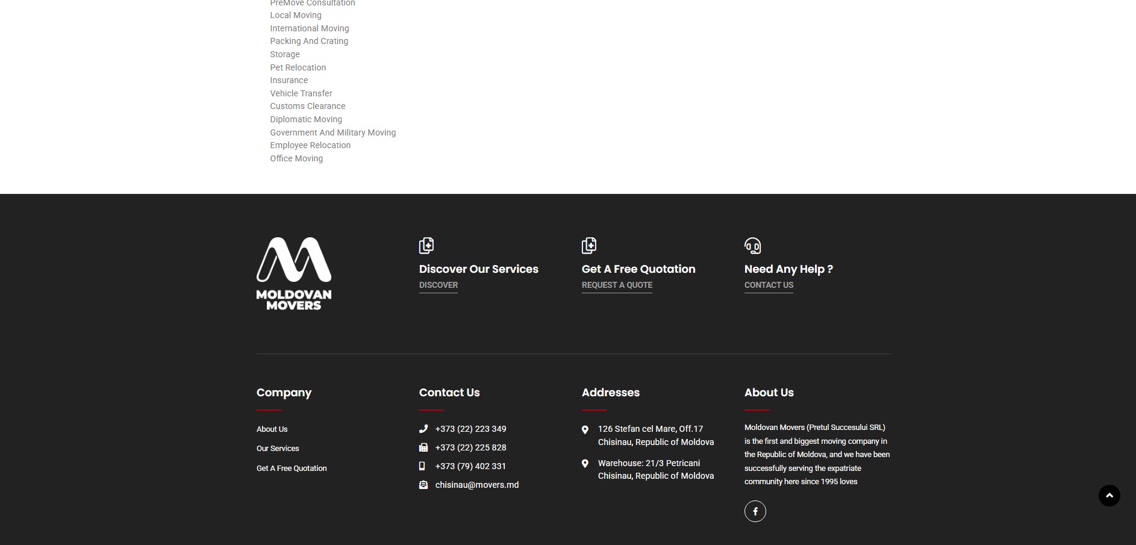
Task: Click fax number +373 (22) 225 828
Action: tap(471, 447)
